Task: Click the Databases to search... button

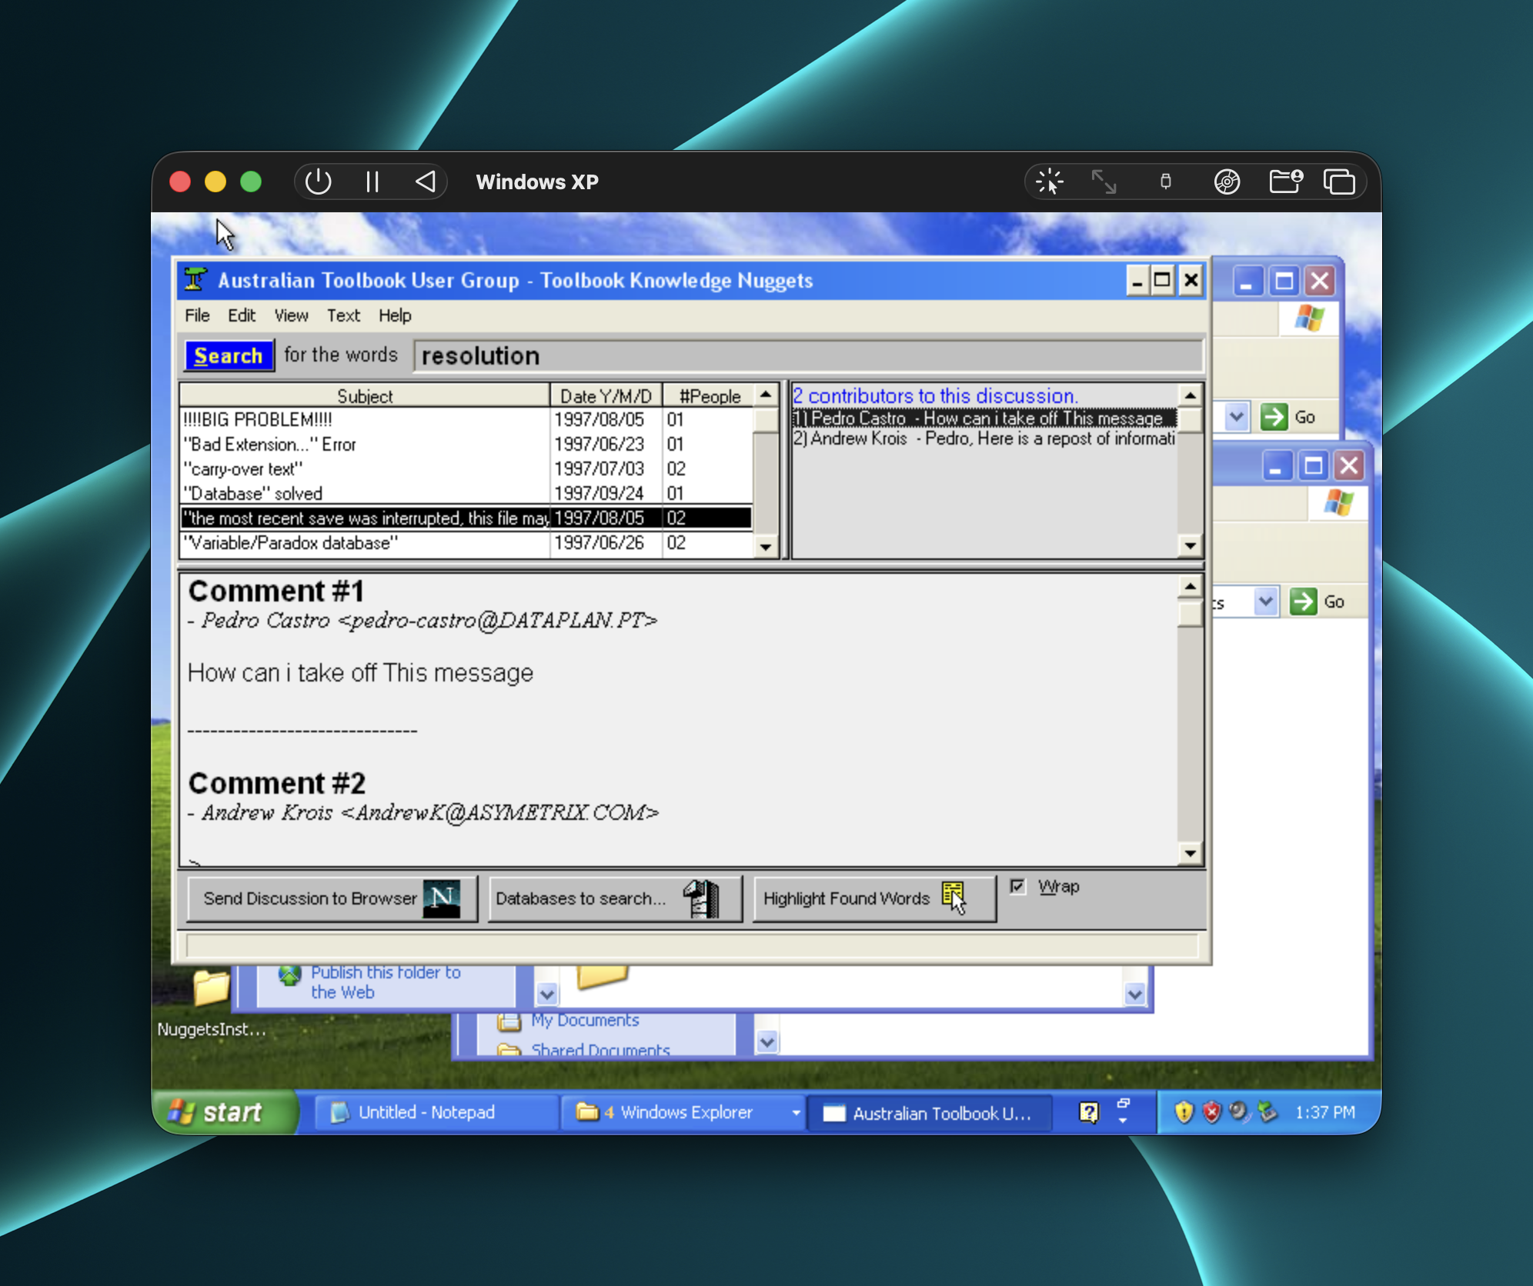Action: [x=615, y=898]
